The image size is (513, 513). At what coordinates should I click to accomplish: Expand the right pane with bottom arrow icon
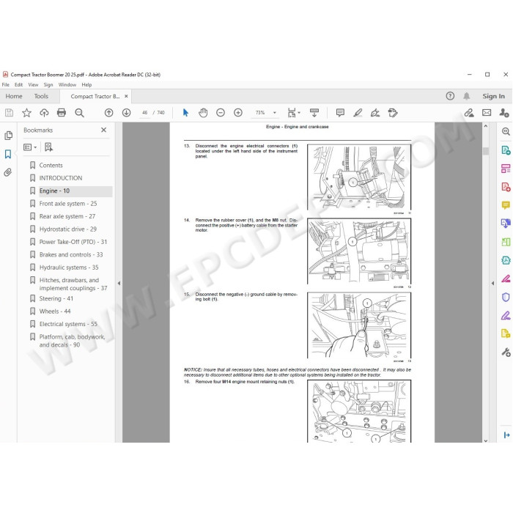(506, 435)
